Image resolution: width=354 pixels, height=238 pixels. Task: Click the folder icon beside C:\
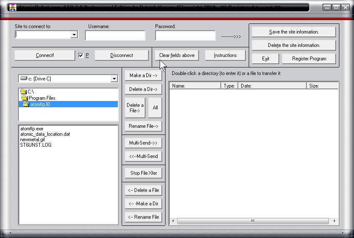click(x=23, y=92)
